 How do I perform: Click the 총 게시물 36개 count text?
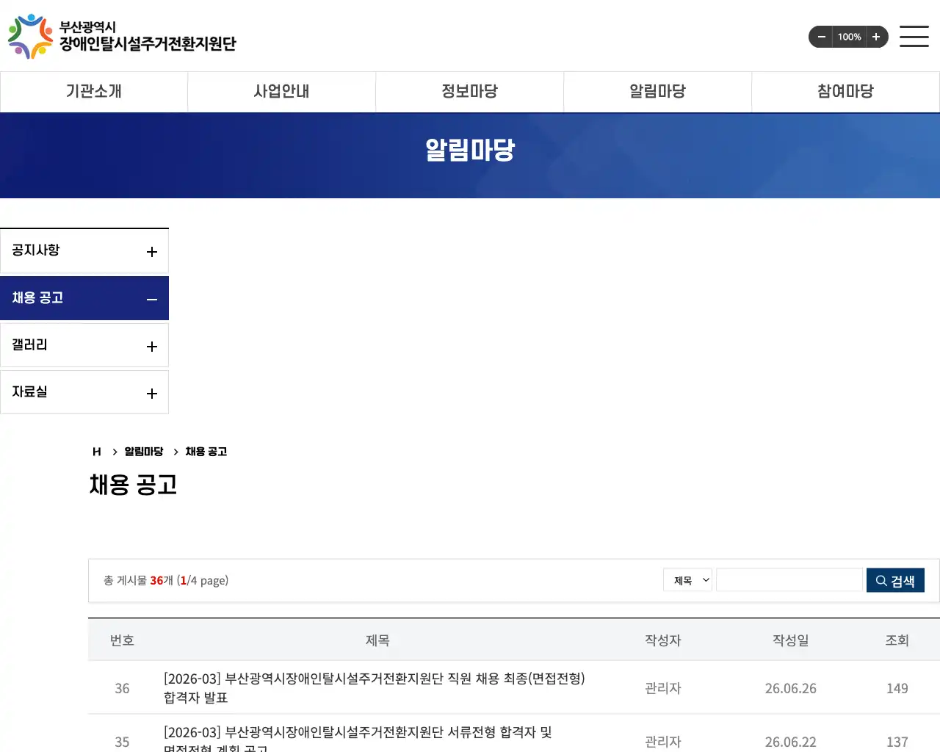[x=138, y=580]
